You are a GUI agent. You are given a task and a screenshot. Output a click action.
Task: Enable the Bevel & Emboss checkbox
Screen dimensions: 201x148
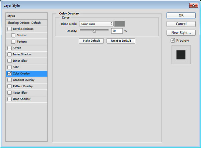coord(9,29)
